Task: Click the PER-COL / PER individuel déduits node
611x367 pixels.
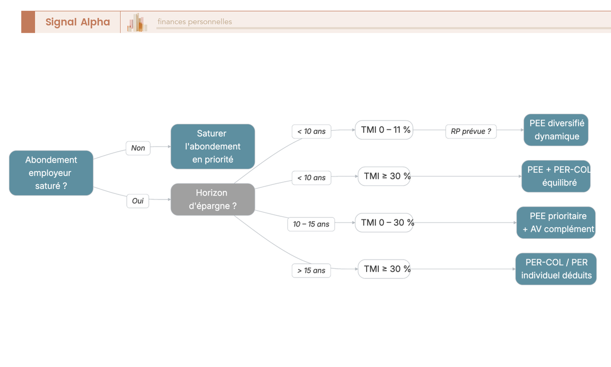Action: click(556, 269)
